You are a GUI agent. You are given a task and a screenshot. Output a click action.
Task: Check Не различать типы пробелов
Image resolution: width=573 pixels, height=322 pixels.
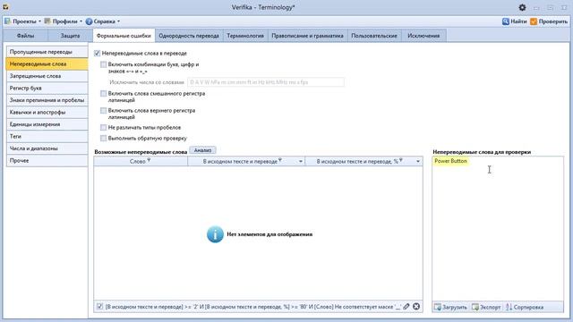(x=104, y=127)
